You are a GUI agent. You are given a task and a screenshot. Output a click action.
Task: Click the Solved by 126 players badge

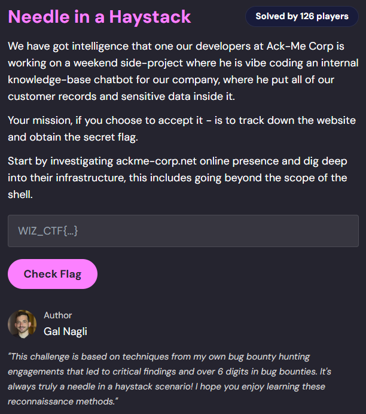tap(302, 17)
